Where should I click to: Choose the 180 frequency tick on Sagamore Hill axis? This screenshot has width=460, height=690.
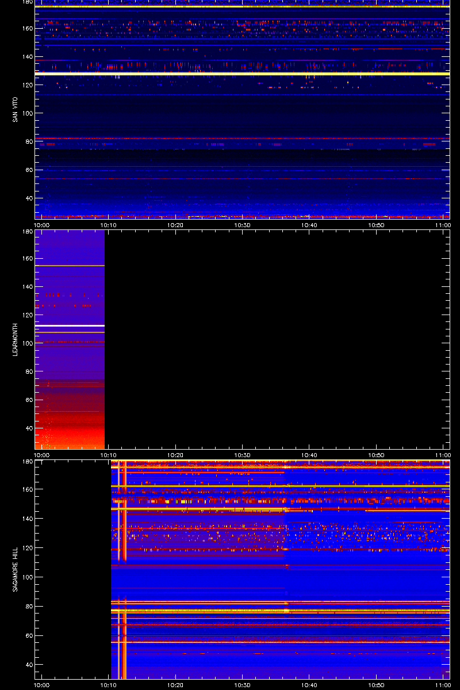tap(26, 462)
